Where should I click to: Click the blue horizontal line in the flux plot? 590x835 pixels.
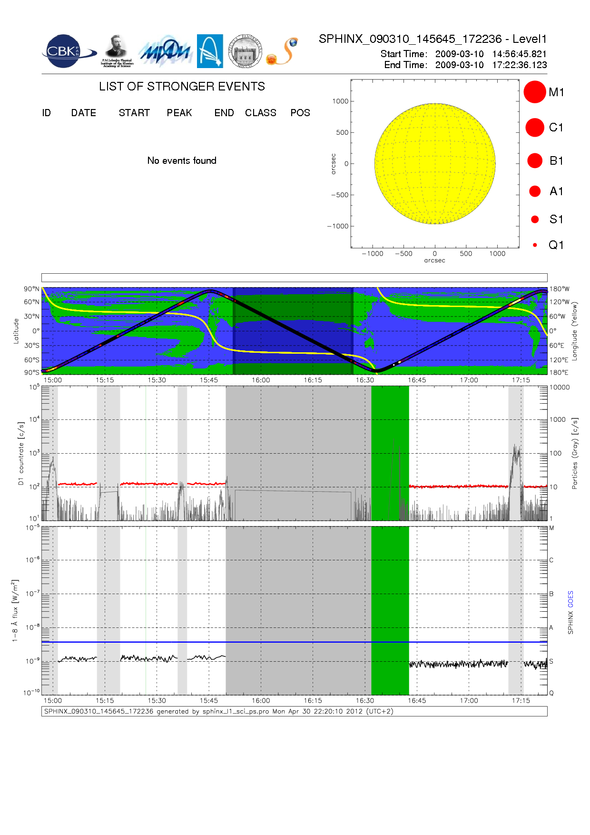coord(295,642)
